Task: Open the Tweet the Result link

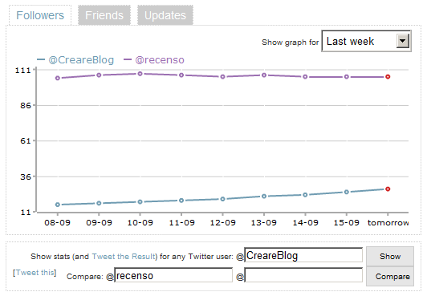Action: coord(124,257)
